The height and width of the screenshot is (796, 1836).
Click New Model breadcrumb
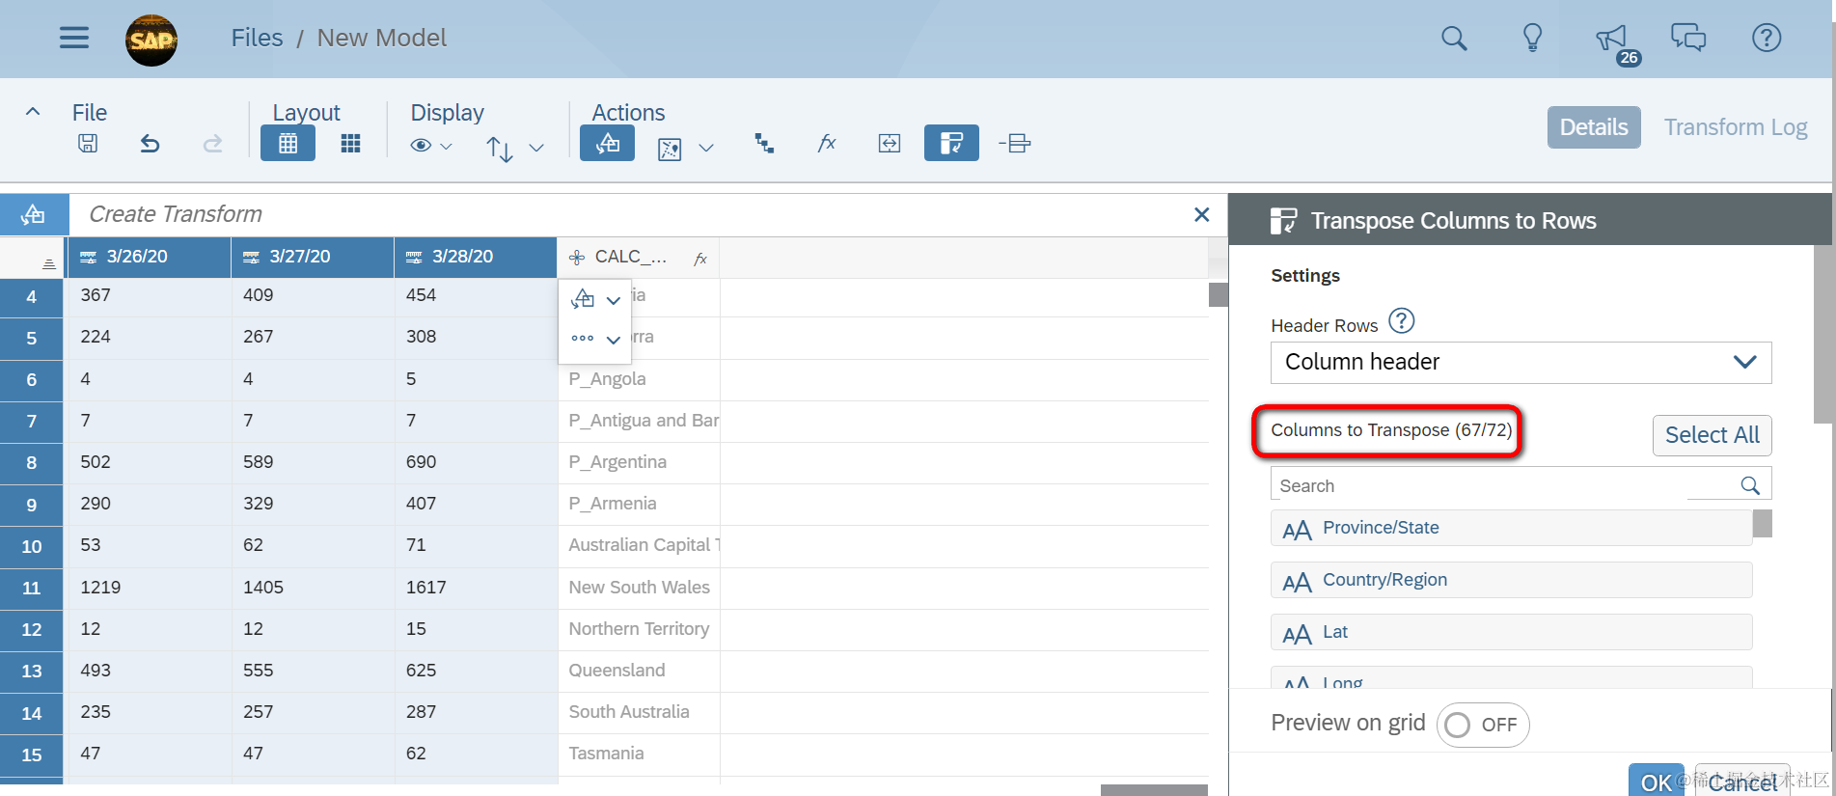(382, 38)
